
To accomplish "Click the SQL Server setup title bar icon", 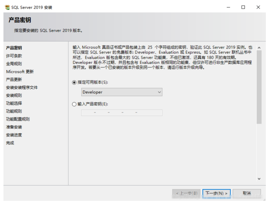I will (7, 7).
